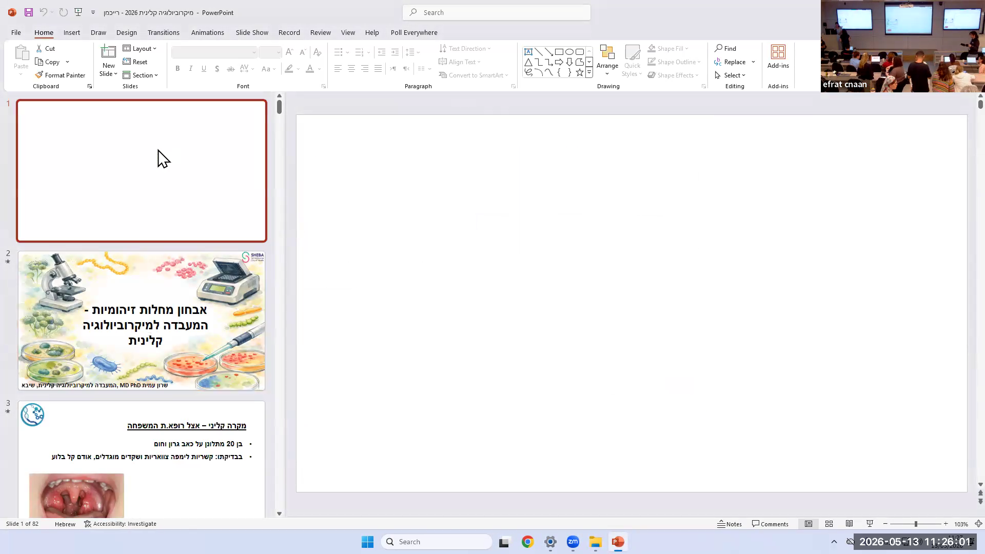Viewport: 985px width, 554px height.
Task: Toggle left text alignment
Action: tap(338, 69)
